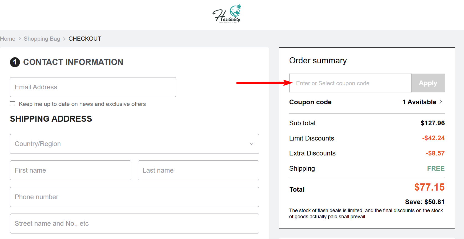Focus the Last name field

199,170
